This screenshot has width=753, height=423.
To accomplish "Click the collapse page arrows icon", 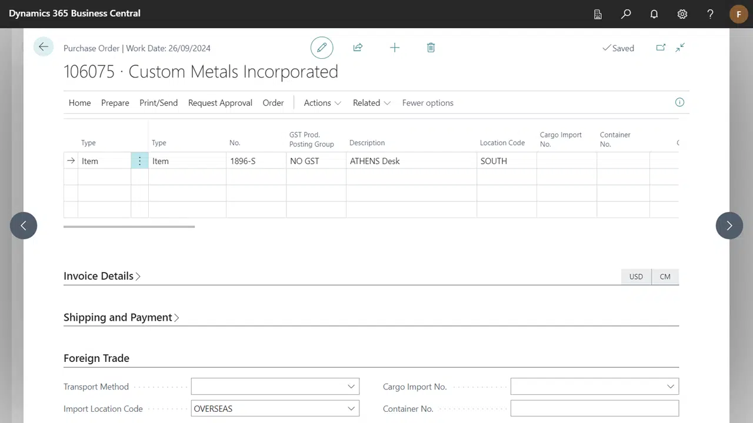I will [x=680, y=48].
